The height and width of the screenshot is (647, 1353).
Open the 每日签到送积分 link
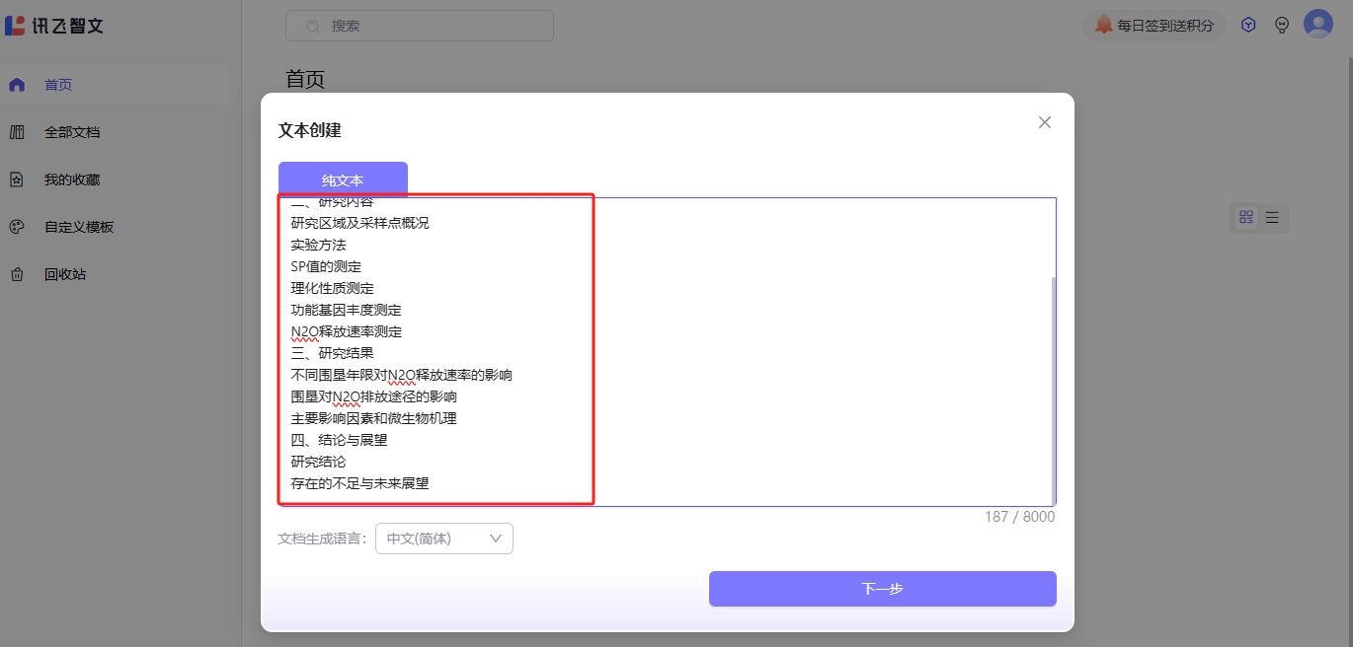pyautogui.click(x=1154, y=24)
